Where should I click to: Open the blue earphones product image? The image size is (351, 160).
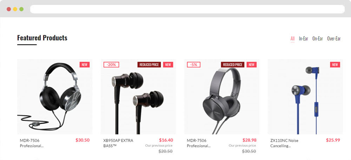[305, 97]
